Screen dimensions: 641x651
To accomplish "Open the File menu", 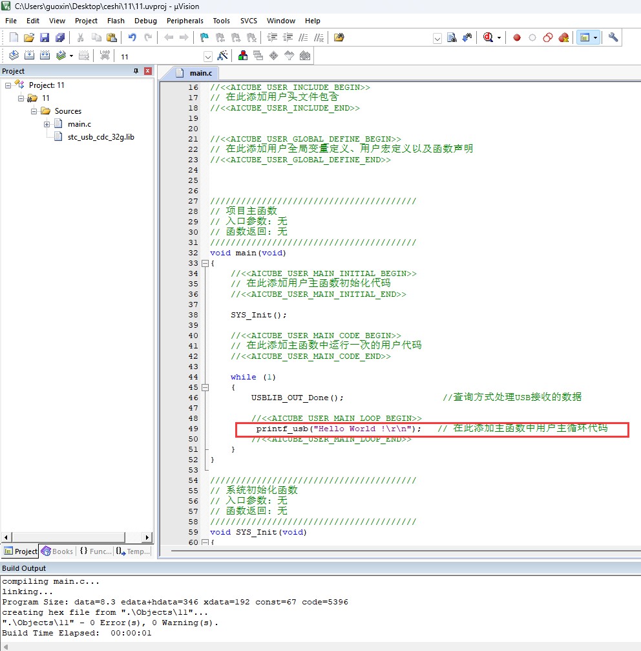I will (11, 21).
